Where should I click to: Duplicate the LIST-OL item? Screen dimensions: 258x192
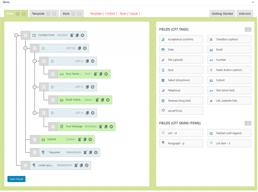(80, 48)
